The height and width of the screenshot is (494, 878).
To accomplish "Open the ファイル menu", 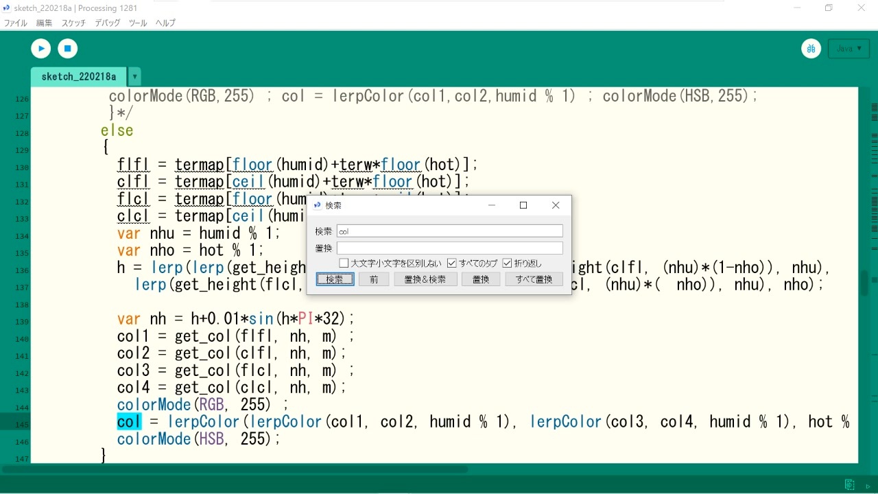I will click(16, 23).
